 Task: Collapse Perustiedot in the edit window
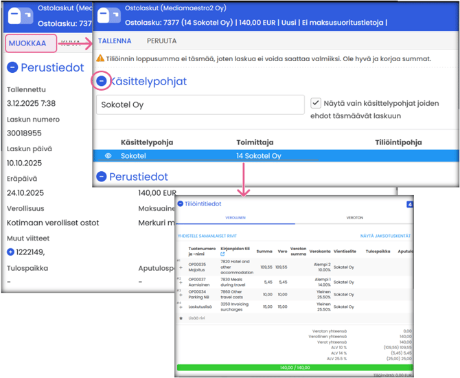coord(101,177)
